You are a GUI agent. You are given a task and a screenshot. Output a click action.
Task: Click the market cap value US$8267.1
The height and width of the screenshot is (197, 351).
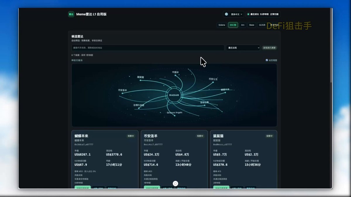tap(82, 154)
